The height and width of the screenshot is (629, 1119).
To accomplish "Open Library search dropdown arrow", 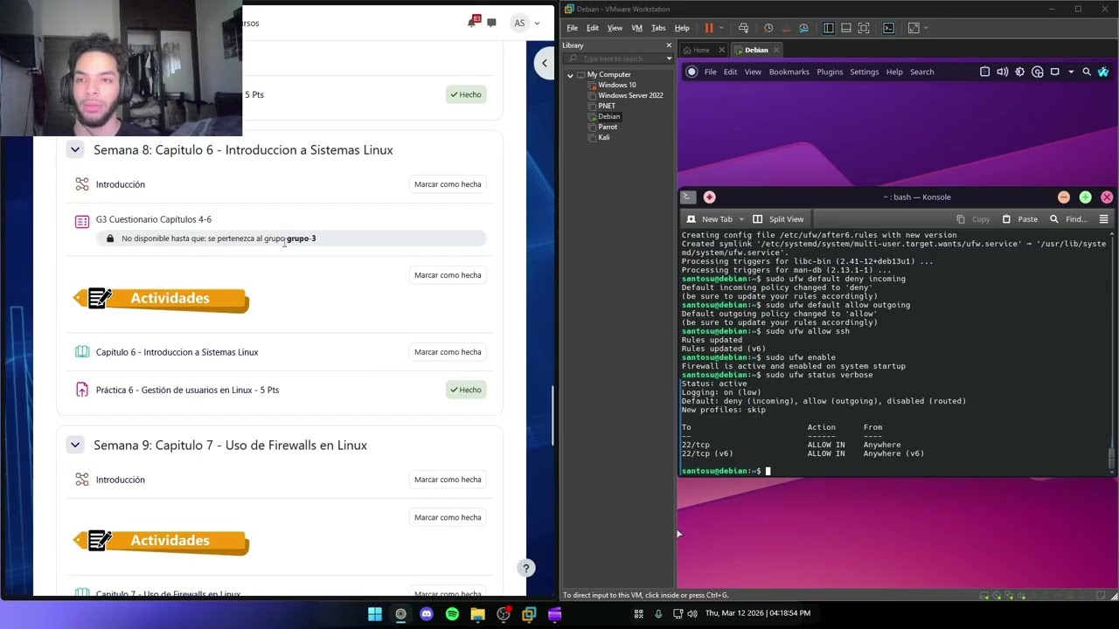I will [x=669, y=59].
